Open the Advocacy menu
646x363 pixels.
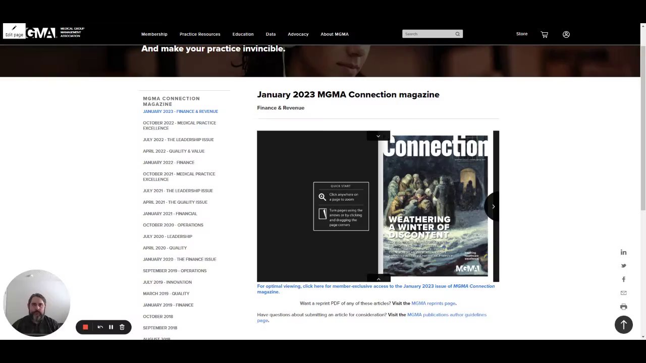(x=298, y=34)
